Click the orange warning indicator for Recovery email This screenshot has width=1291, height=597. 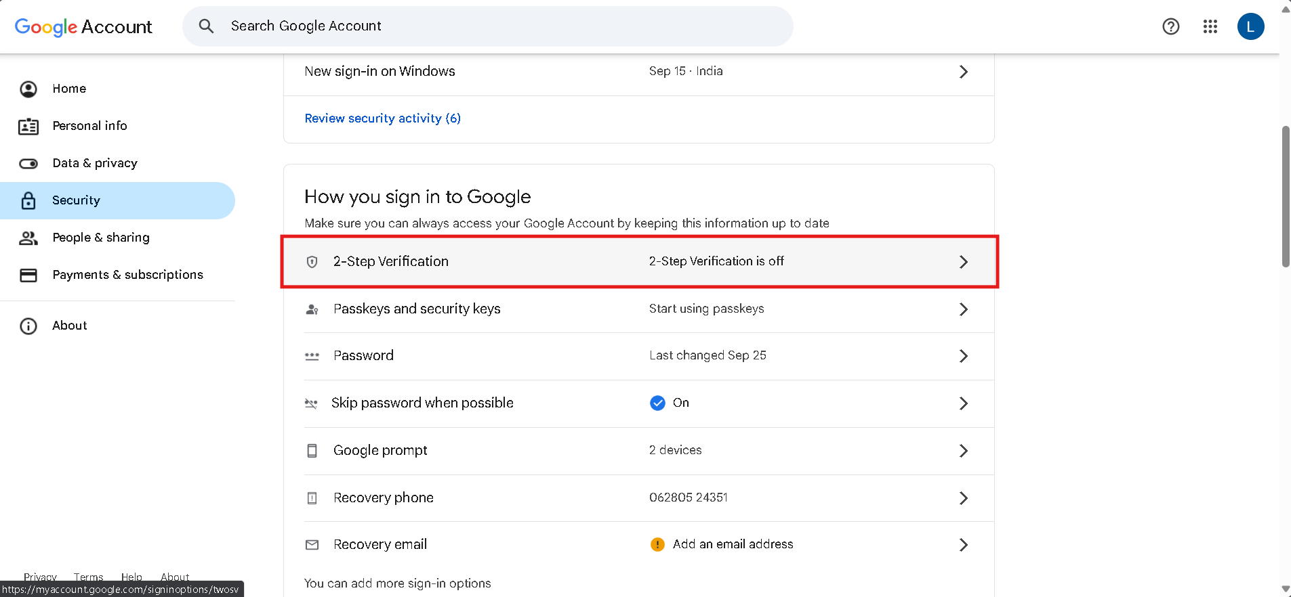(x=657, y=545)
